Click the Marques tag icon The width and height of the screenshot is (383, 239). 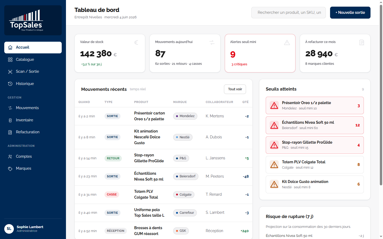tap(10, 169)
